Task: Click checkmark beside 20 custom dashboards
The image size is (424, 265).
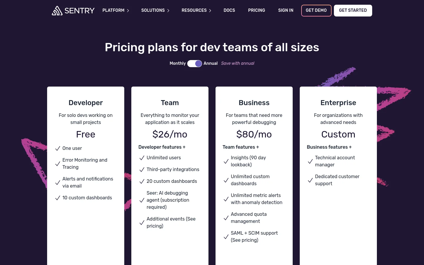Action: pyautogui.click(x=142, y=181)
